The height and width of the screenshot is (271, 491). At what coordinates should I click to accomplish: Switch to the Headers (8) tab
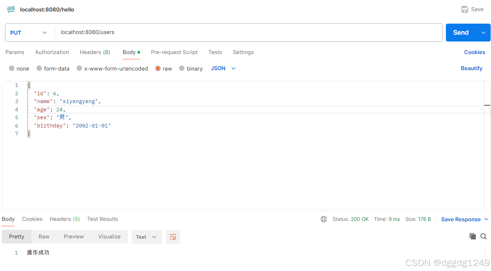(x=95, y=52)
